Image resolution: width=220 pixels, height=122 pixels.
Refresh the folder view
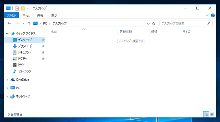click(x=154, y=23)
